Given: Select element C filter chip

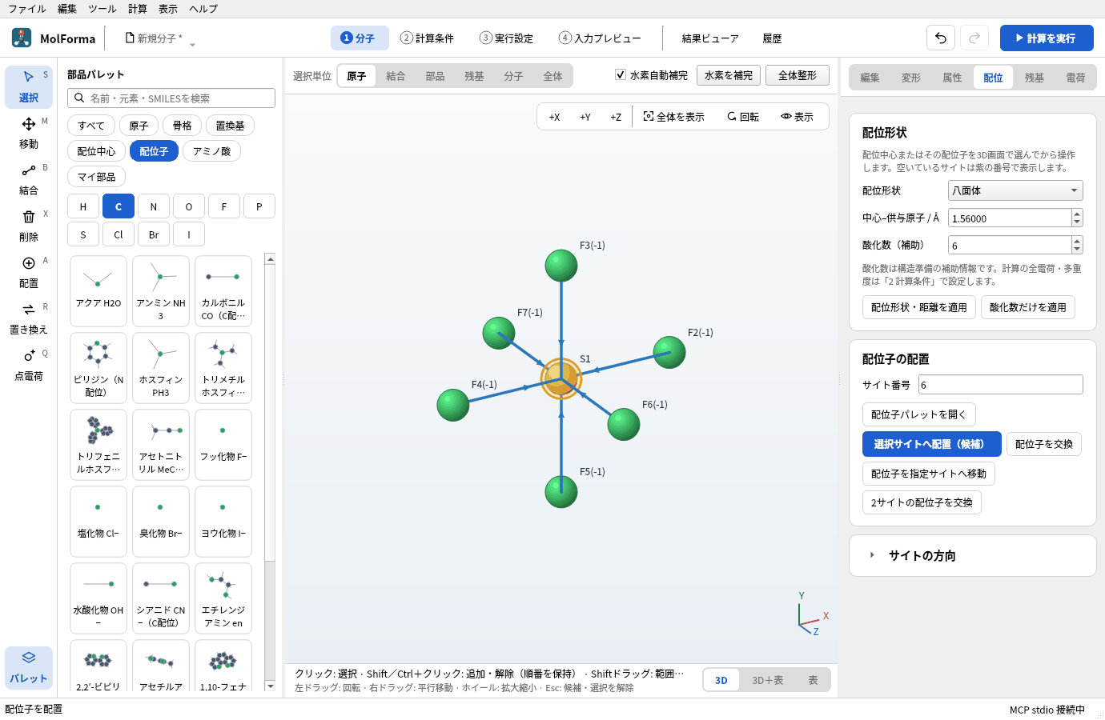Looking at the screenshot, I should pyautogui.click(x=119, y=206).
